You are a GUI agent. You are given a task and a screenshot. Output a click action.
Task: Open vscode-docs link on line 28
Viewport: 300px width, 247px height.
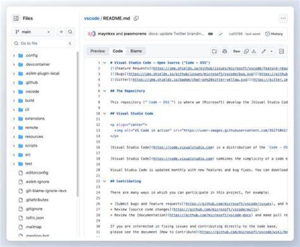tap(210, 215)
